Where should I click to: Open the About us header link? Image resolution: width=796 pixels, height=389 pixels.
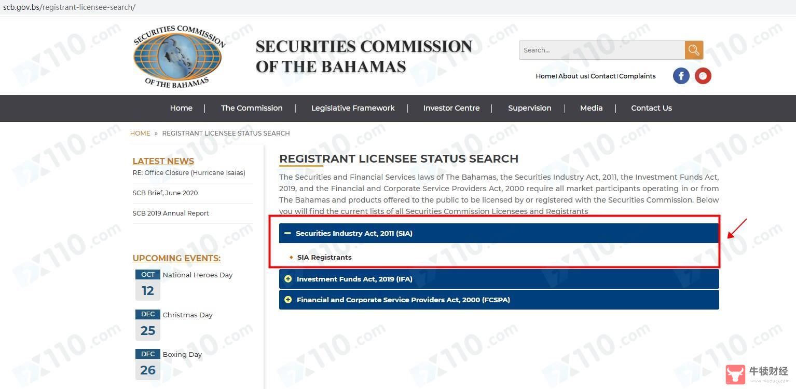pos(573,76)
